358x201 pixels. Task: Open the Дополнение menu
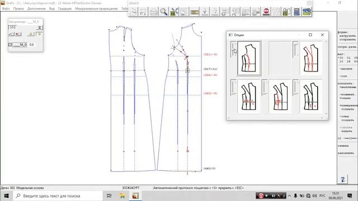coord(36,9)
